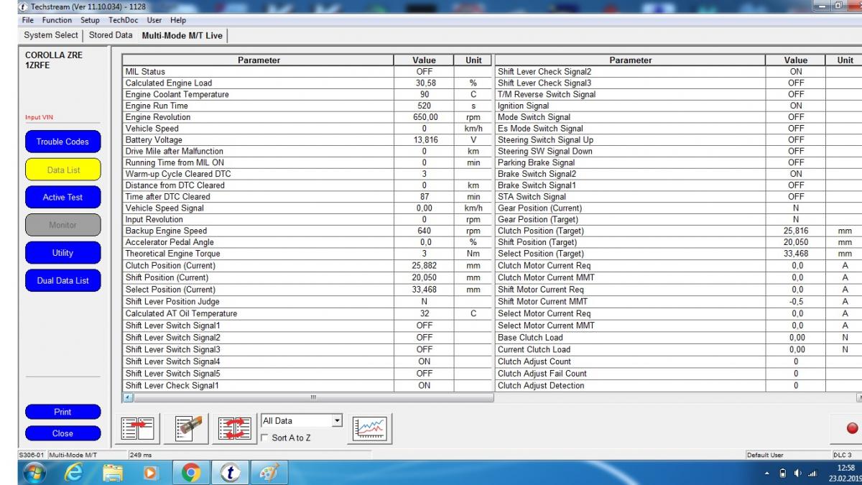Open the Help menu

click(178, 20)
